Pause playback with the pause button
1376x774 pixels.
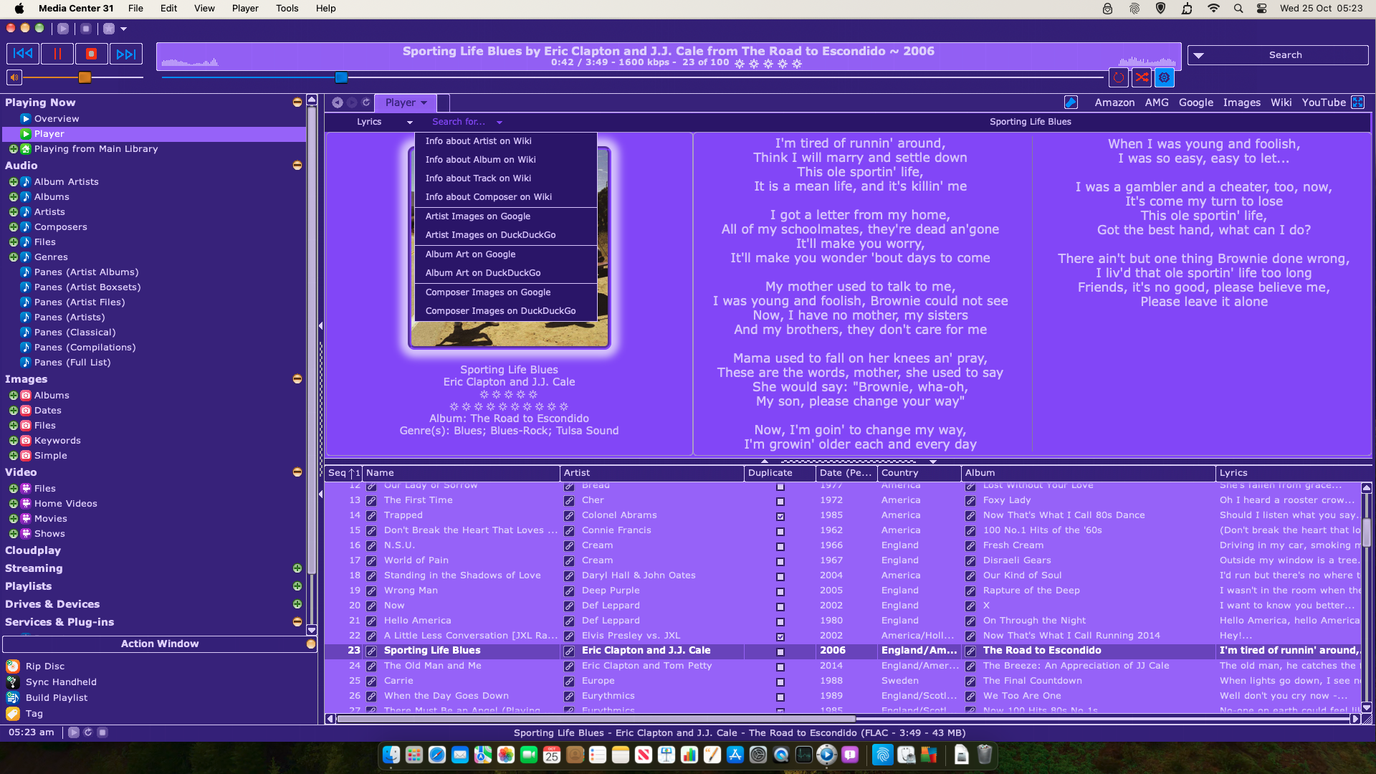coord(57,54)
